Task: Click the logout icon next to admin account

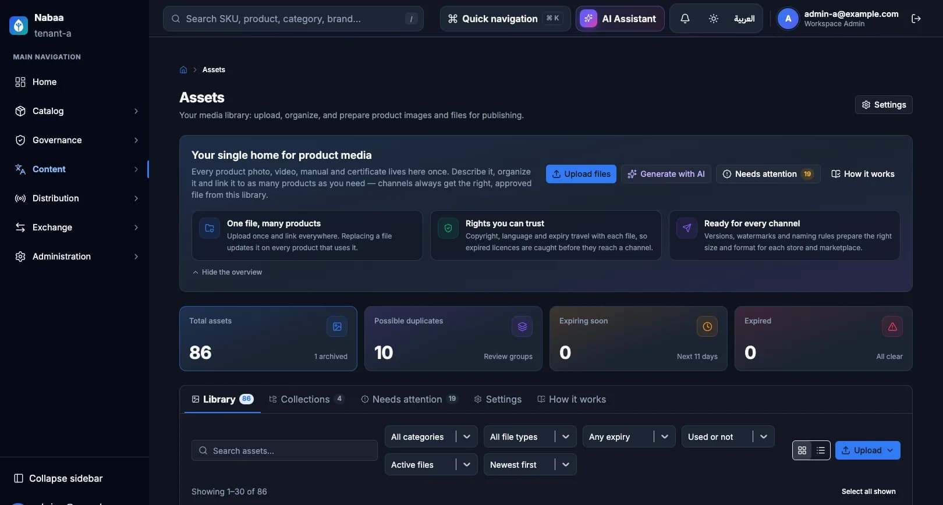Action: (x=916, y=19)
